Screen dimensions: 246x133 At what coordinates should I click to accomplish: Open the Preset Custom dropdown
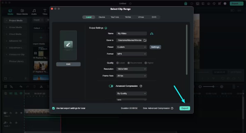(132, 47)
